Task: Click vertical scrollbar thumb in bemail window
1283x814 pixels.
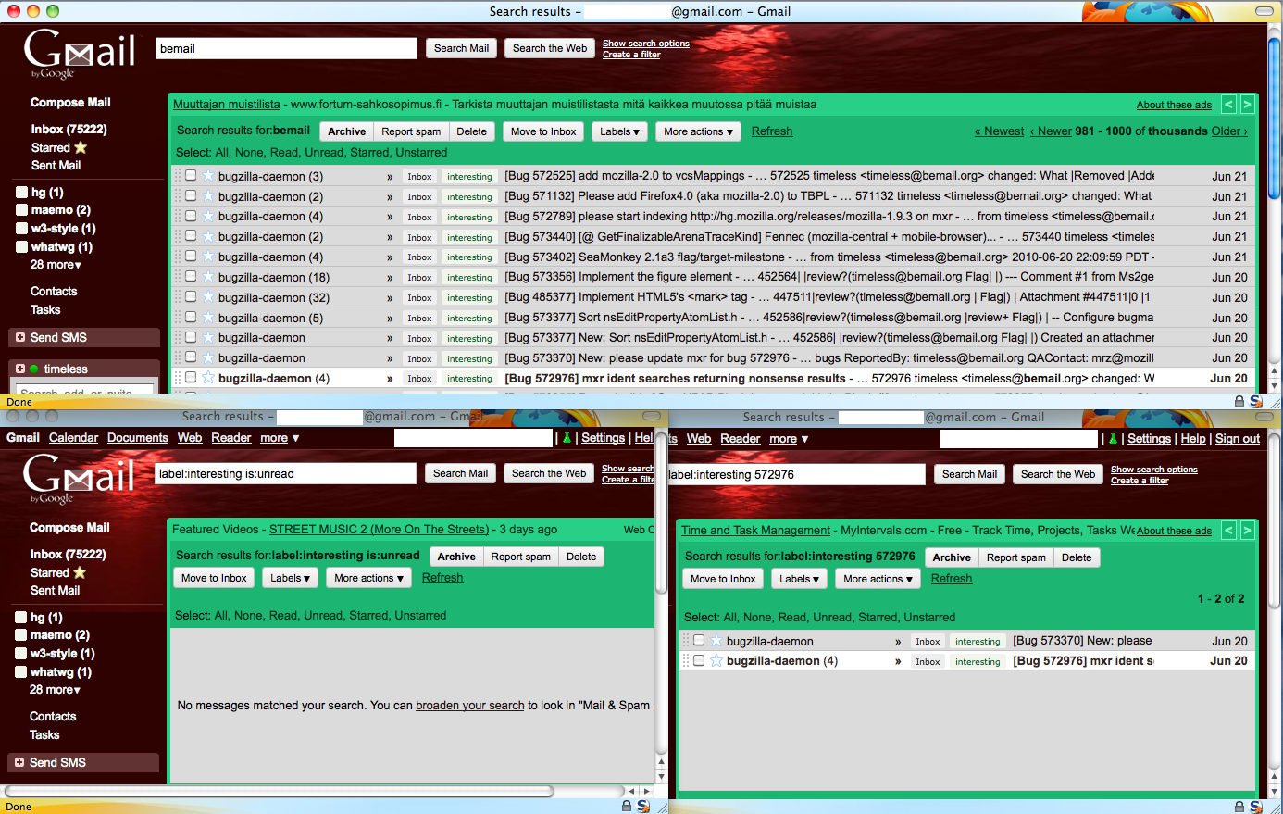Action: (1275, 116)
